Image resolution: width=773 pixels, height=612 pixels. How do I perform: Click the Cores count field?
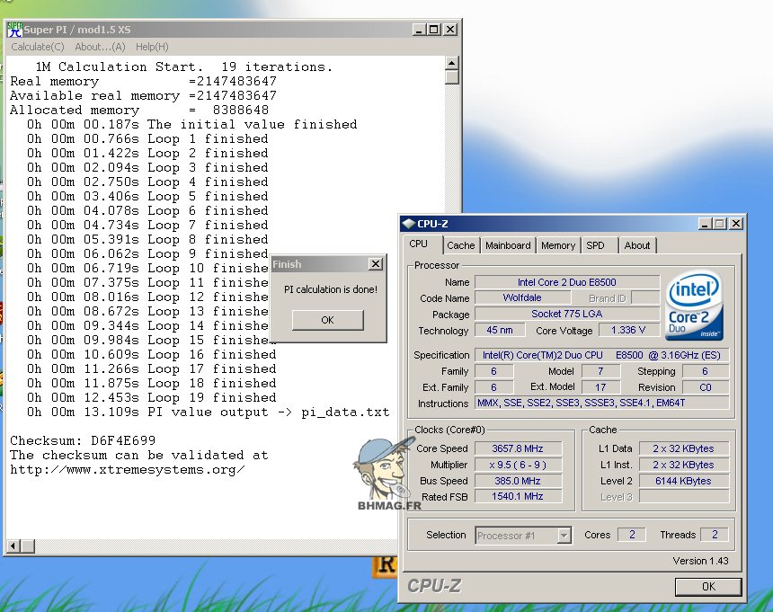coord(632,535)
